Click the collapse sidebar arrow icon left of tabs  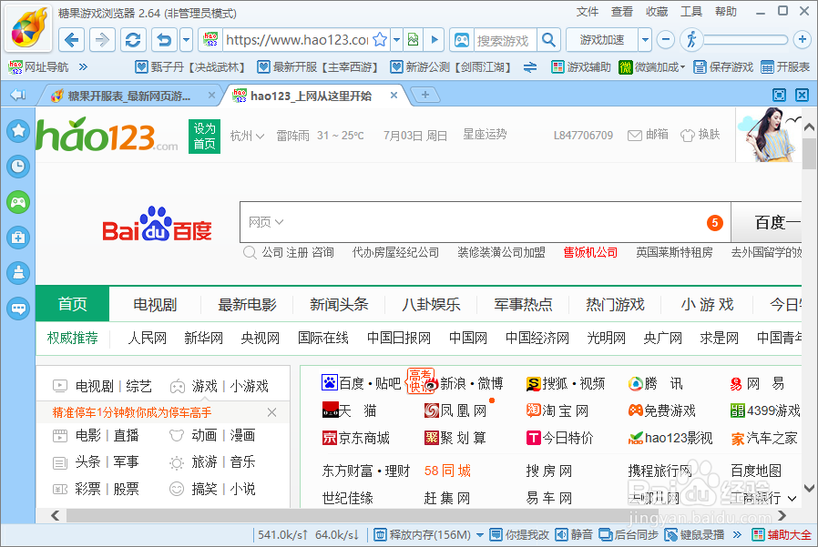(x=17, y=95)
